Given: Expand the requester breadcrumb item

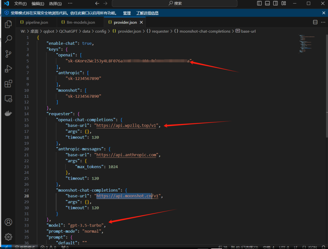Looking at the screenshot, I should [x=160, y=31].
